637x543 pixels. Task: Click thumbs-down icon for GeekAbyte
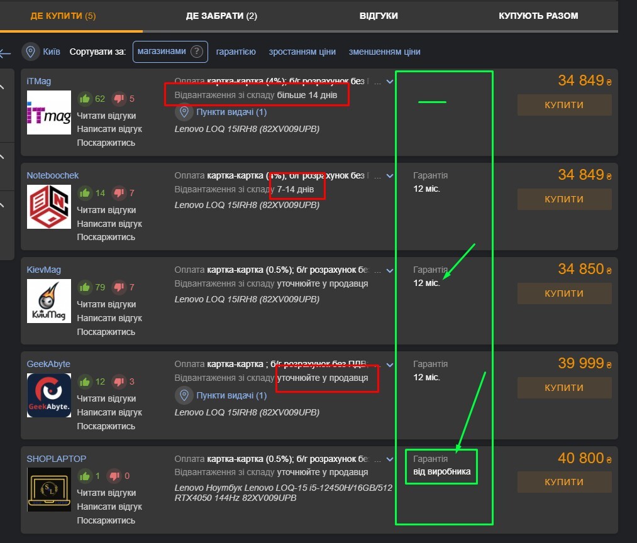pos(119,381)
